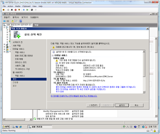Image resolution: width=160 pixels, height=134 pixels.
Task: Click the yellow lock icon in VM status bar
Action: pos(155,131)
